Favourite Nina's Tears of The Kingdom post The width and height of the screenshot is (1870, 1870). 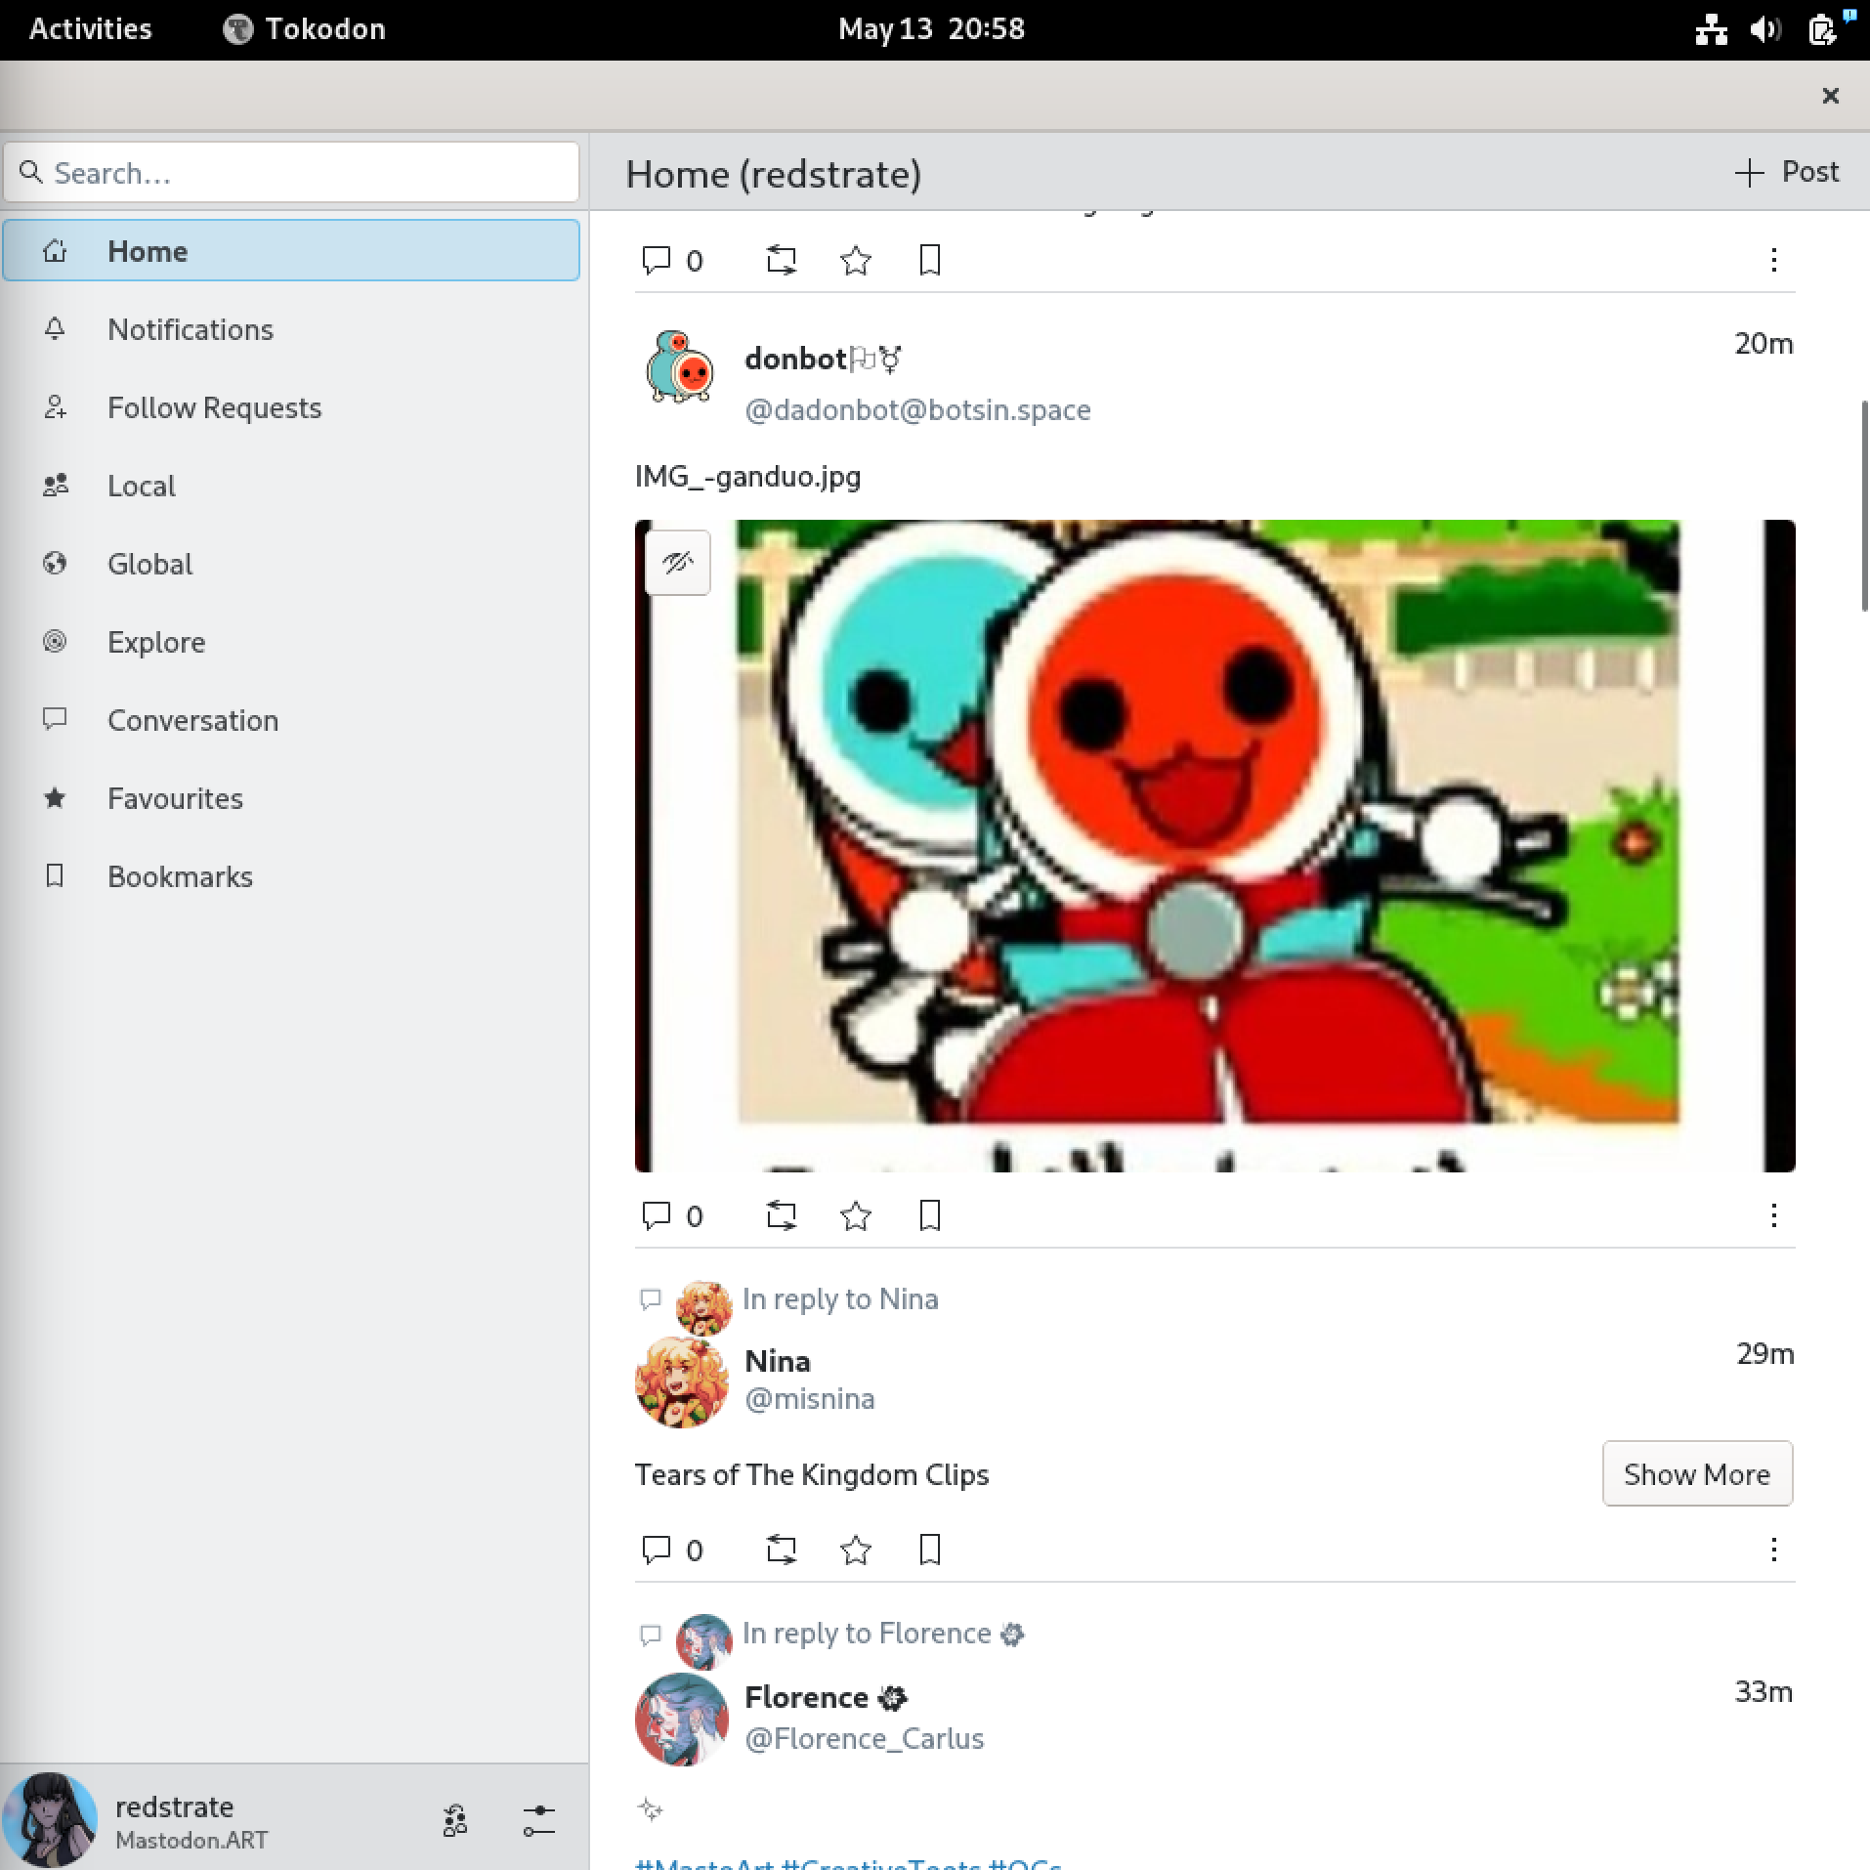[x=855, y=1550]
